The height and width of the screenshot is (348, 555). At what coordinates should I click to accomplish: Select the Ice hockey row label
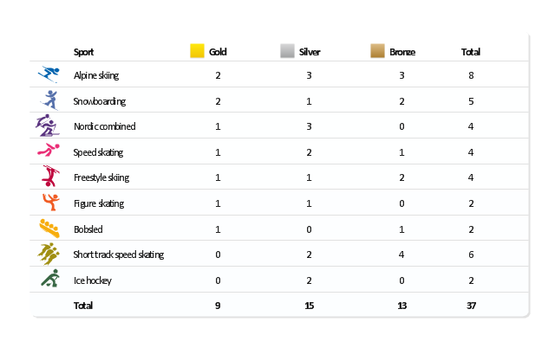92,280
